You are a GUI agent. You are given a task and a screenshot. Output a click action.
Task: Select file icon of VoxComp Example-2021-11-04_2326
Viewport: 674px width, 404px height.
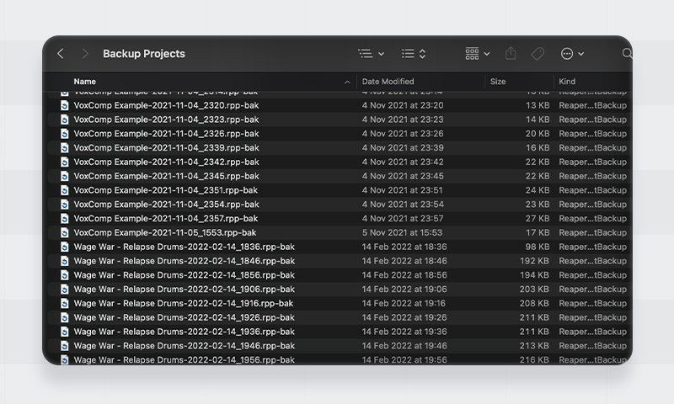pyautogui.click(x=65, y=134)
